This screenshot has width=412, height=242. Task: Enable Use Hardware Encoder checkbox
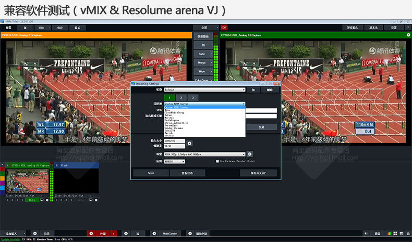217,161
